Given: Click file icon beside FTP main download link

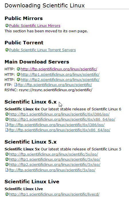Looking at the screenshot, I should (x=16, y=85).
